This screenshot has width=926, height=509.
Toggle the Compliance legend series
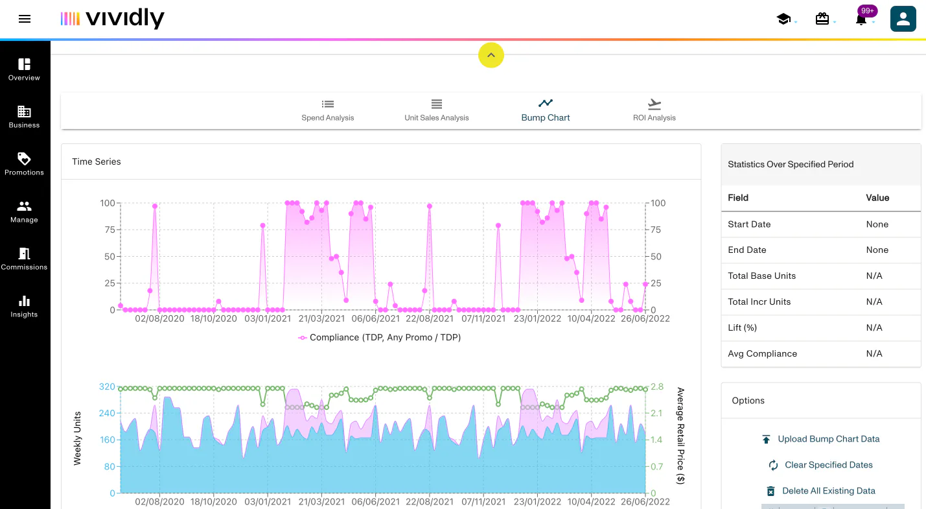point(380,337)
